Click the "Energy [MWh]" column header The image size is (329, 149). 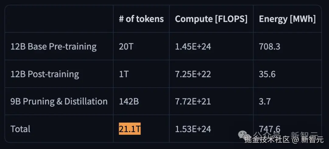click(287, 19)
